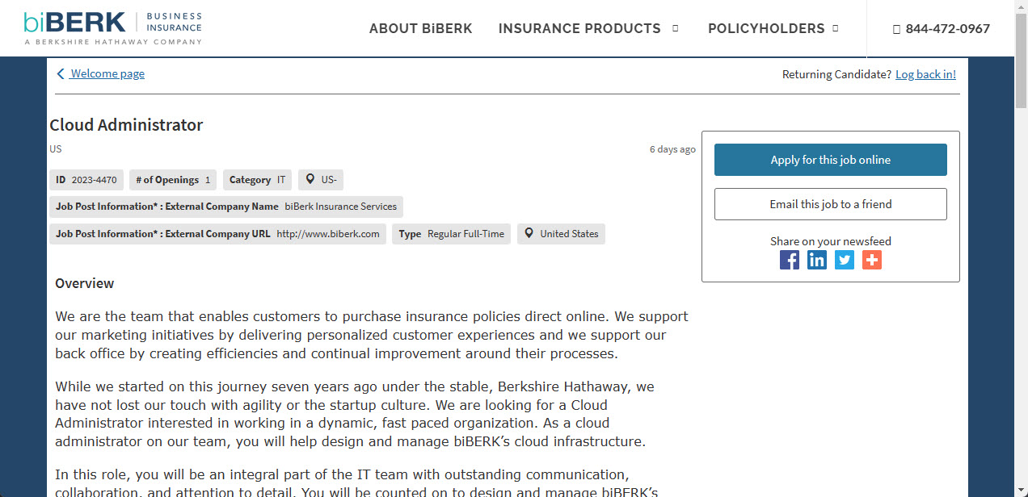The width and height of the screenshot is (1028, 497).
Task: Click Apply for this job online
Action: [831, 160]
